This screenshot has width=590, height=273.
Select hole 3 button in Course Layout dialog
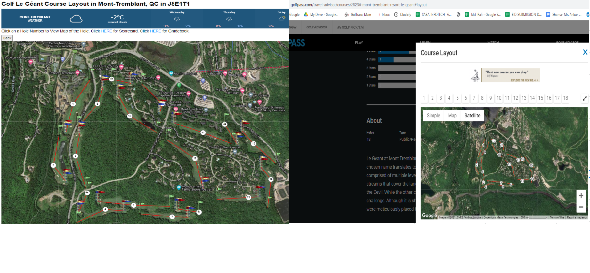[441, 98]
